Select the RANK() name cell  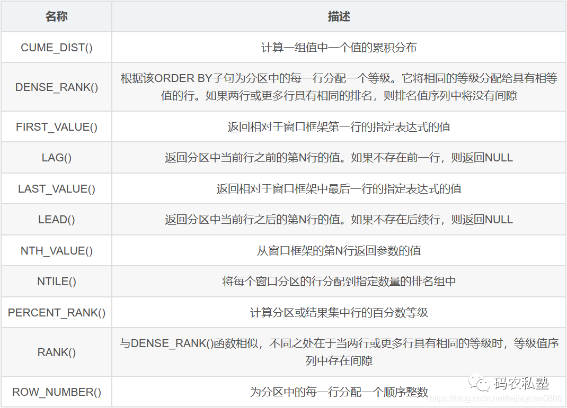[56, 352]
